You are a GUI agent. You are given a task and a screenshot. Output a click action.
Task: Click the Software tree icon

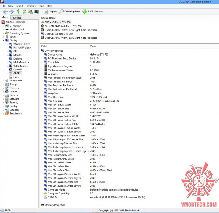7,99
